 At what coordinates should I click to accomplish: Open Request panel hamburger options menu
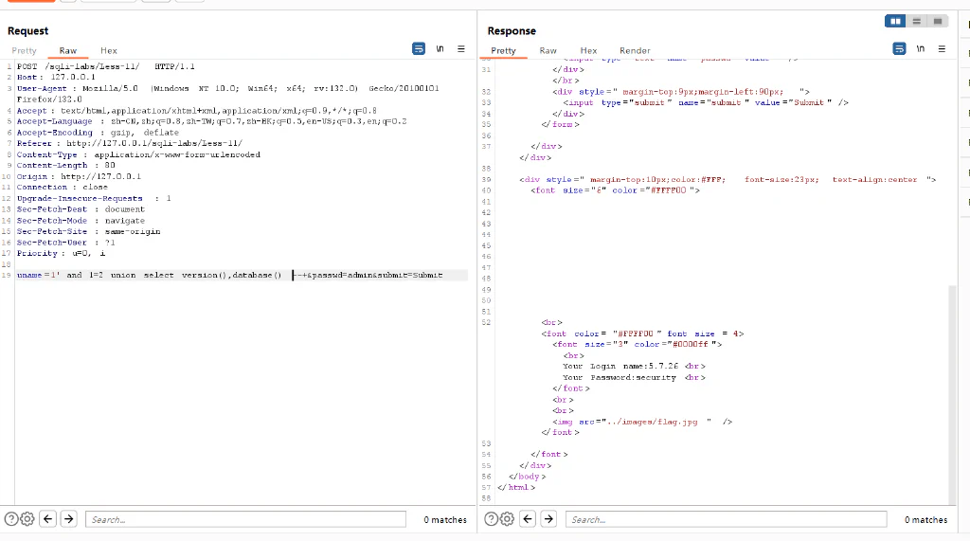(x=461, y=48)
